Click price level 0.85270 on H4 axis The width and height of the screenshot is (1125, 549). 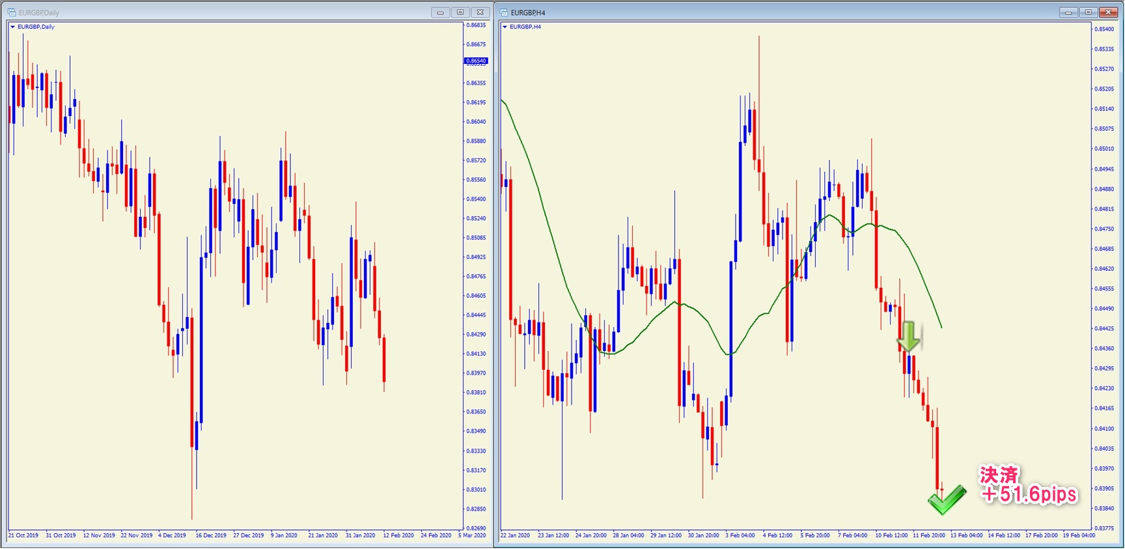pyautogui.click(x=1104, y=68)
